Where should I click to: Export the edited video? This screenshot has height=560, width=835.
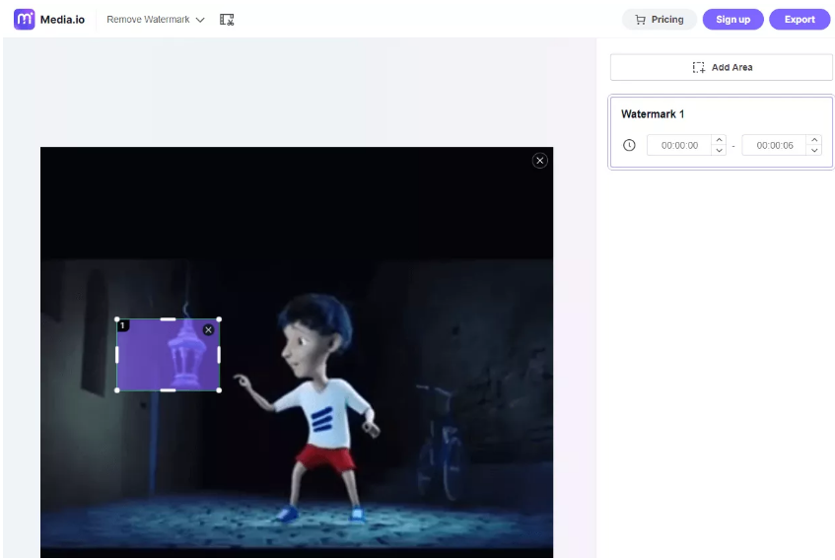[x=800, y=20]
